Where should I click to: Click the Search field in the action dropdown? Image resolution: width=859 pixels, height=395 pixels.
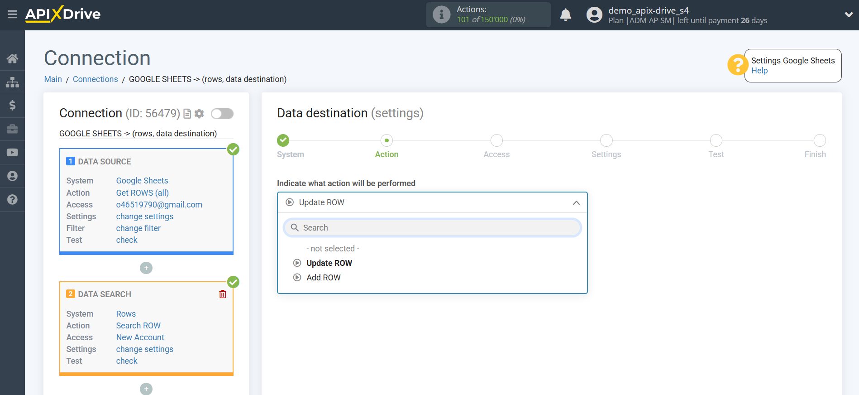coord(432,228)
